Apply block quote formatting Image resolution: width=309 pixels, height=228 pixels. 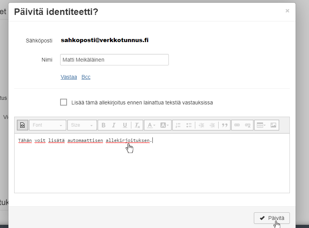tap(224, 125)
